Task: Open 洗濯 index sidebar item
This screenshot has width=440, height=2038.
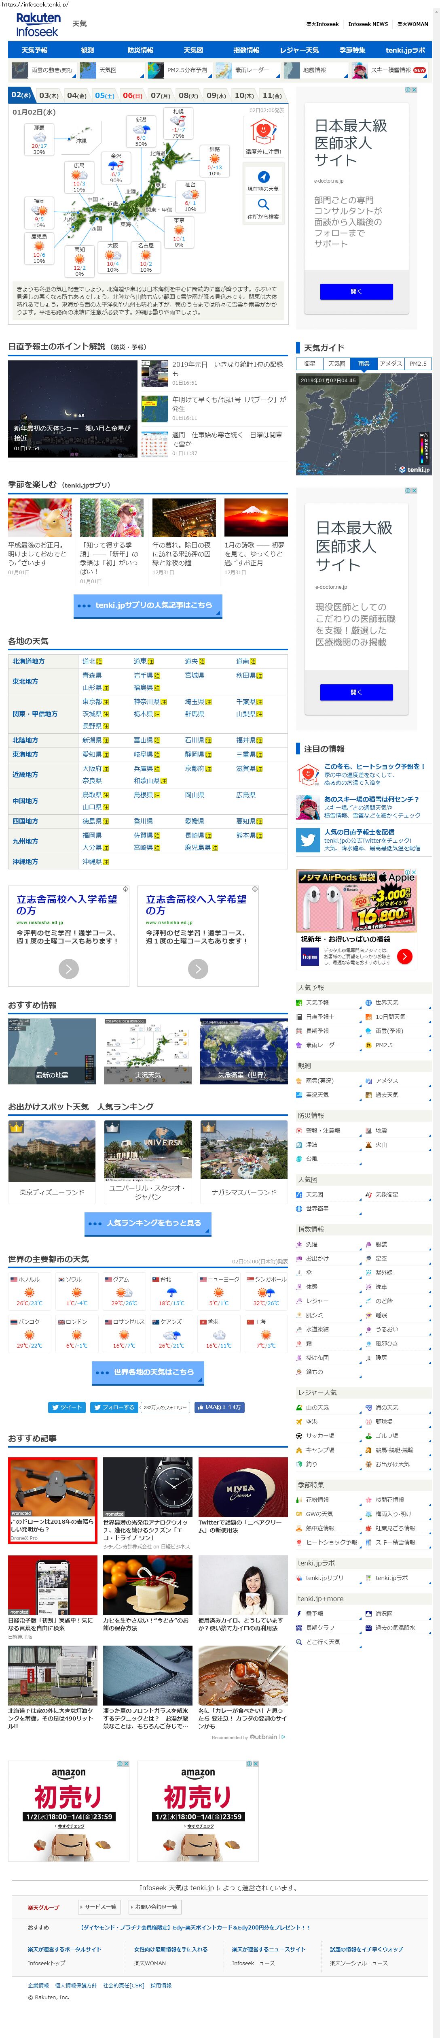Action: coord(311,1244)
